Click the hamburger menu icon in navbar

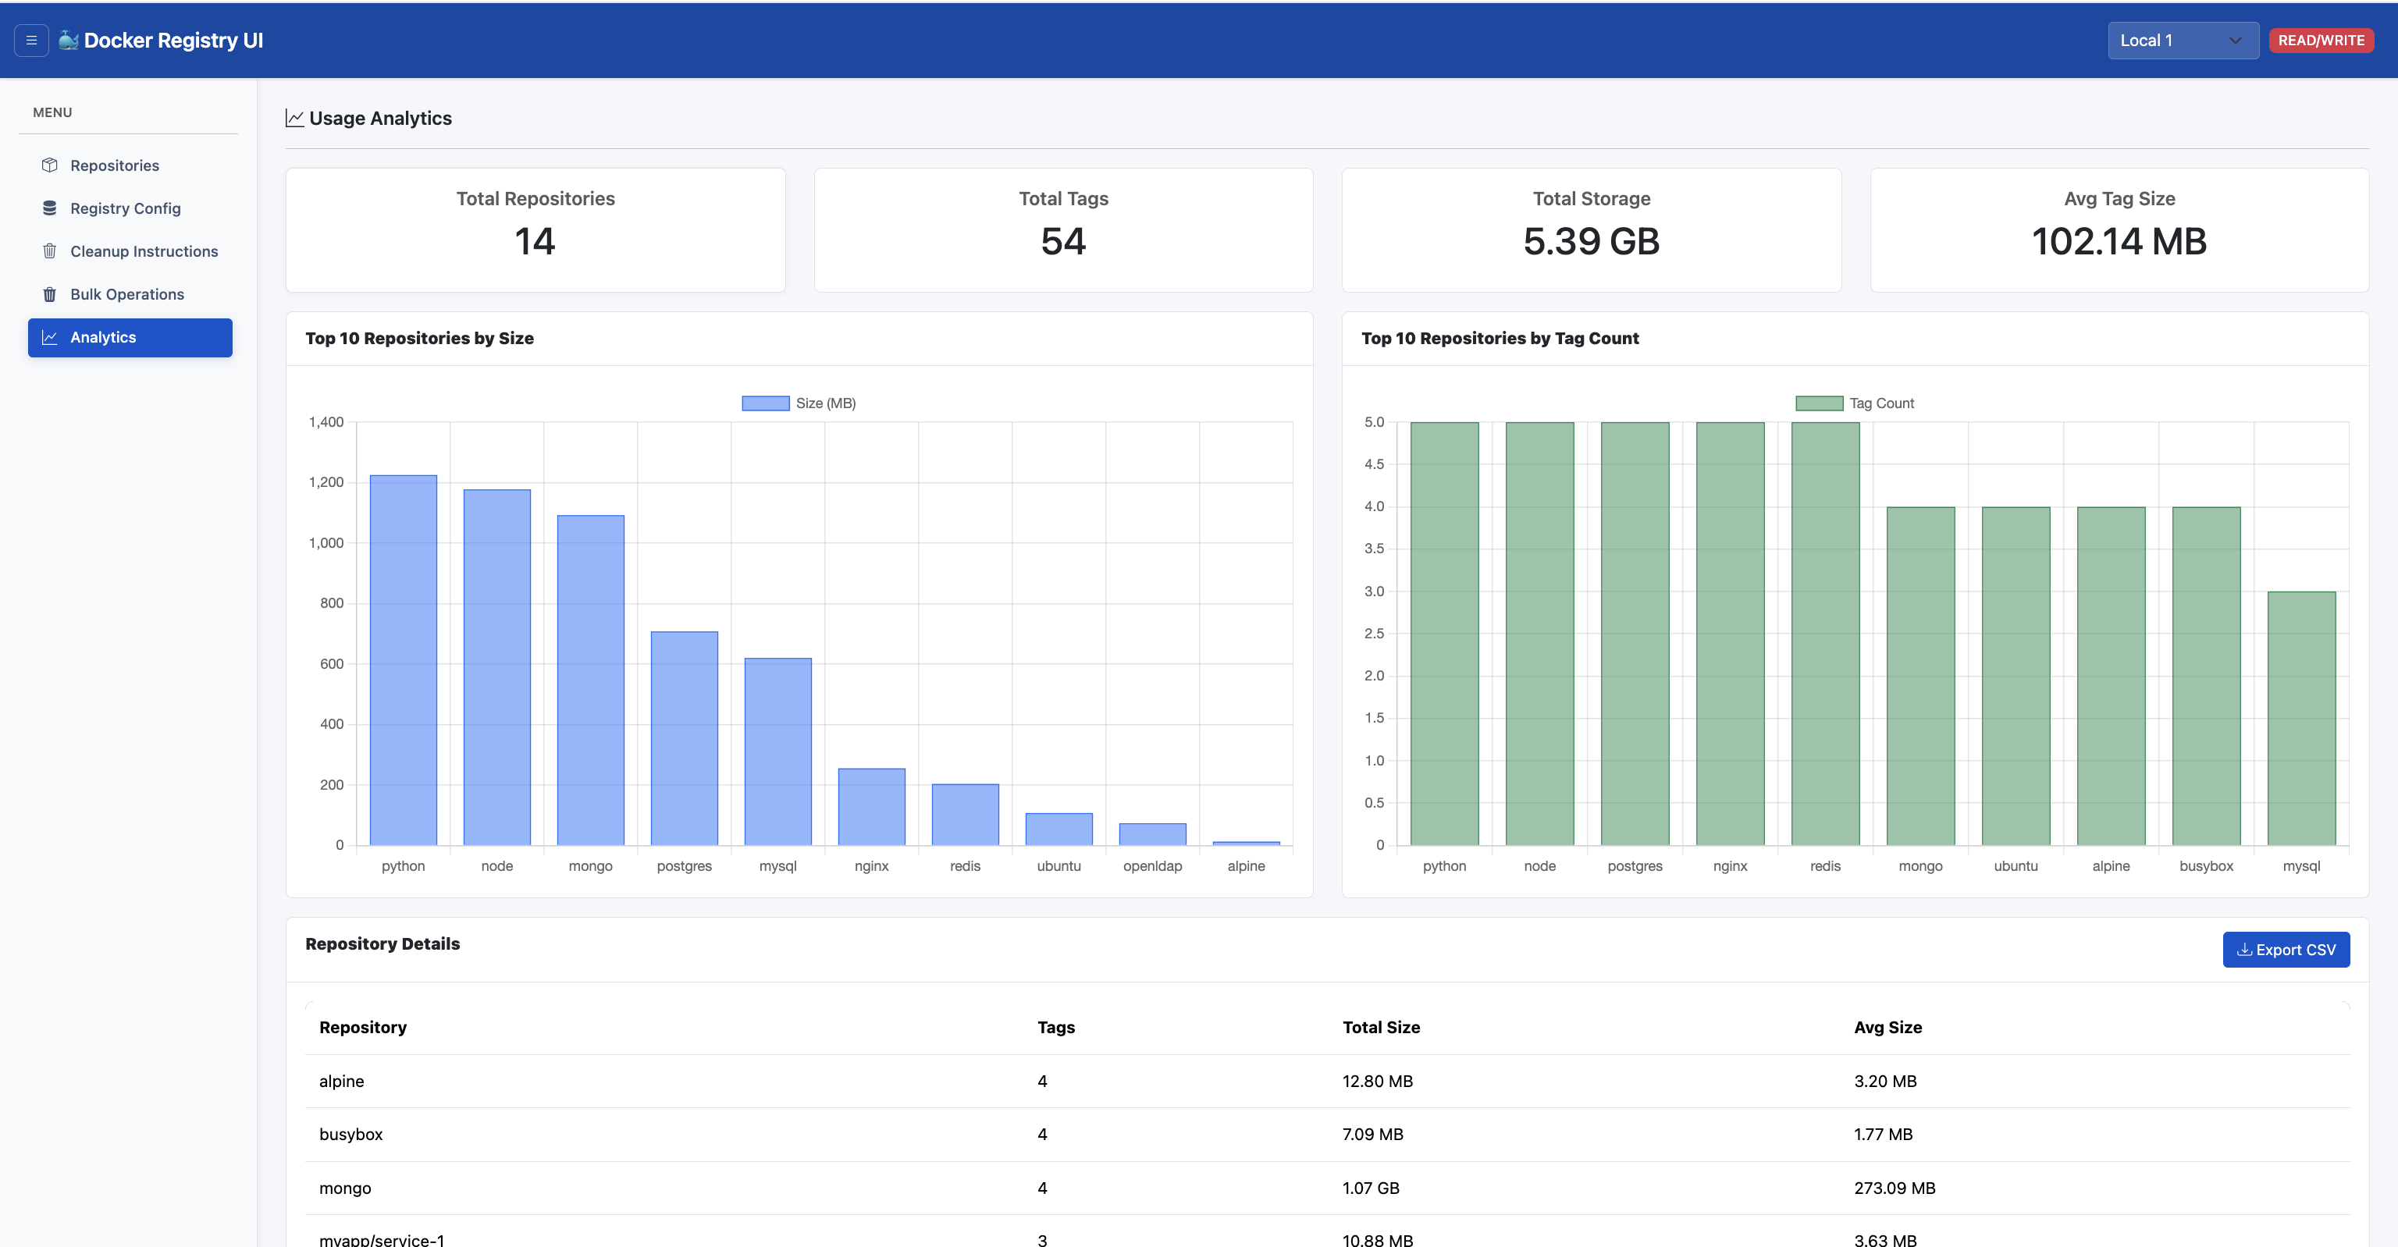click(32, 40)
